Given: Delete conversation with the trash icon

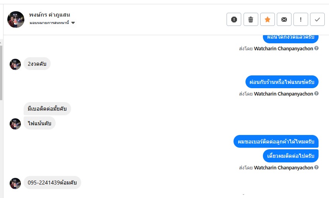Looking at the screenshot, I should click(x=251, y=19).
